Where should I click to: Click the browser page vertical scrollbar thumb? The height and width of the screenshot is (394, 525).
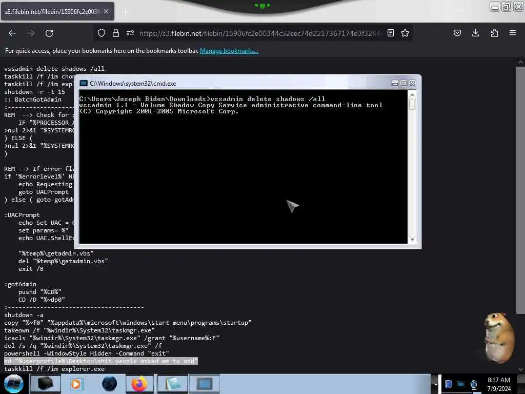[x=520, y=190]
